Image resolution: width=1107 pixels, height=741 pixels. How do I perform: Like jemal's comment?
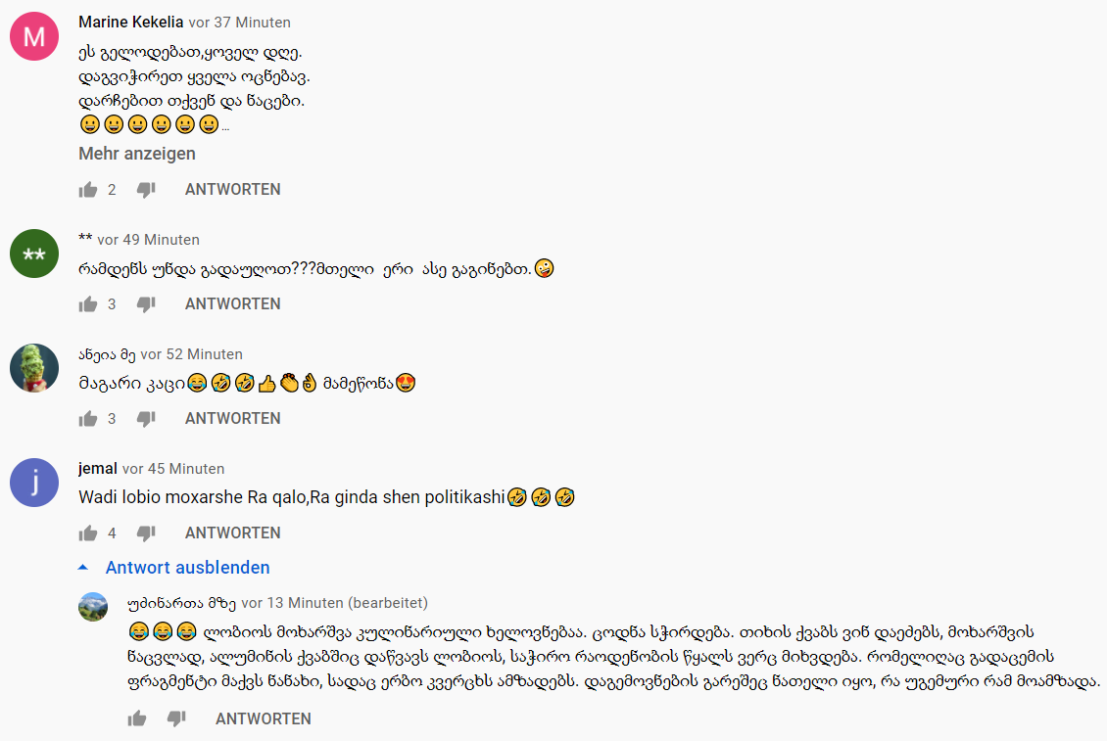pyautogui.click(x=88, y=533)
